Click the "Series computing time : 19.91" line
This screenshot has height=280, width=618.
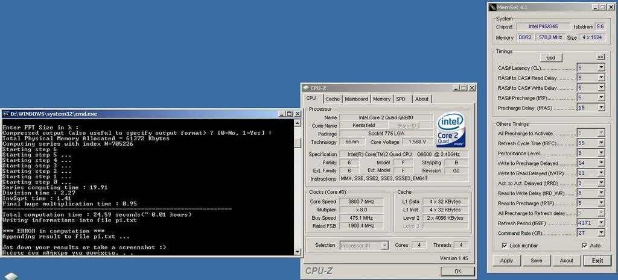55,188
